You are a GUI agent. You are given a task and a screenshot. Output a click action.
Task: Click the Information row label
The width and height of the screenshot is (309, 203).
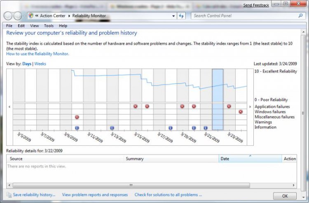click(x=265, y=127)
